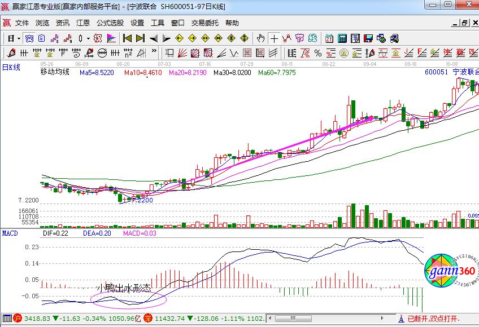Toggle the crosshair cursor button
The height and width of the screenshot is (327, 479).
(x=274, y=38)
